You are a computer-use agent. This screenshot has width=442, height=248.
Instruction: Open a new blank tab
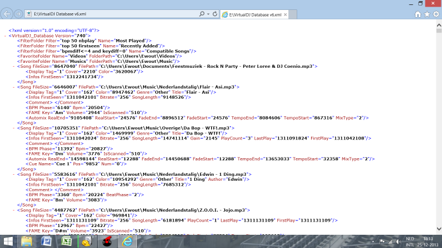point(293,15)
